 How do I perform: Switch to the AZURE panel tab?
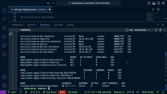(x=70, y=25)
